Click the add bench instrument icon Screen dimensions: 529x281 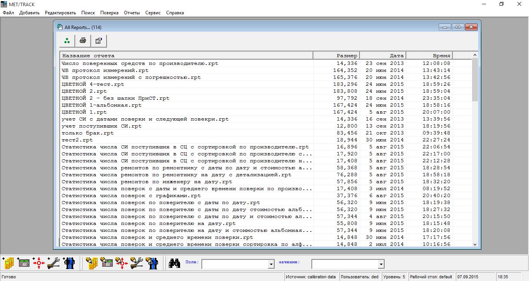[x=24, y=263]
